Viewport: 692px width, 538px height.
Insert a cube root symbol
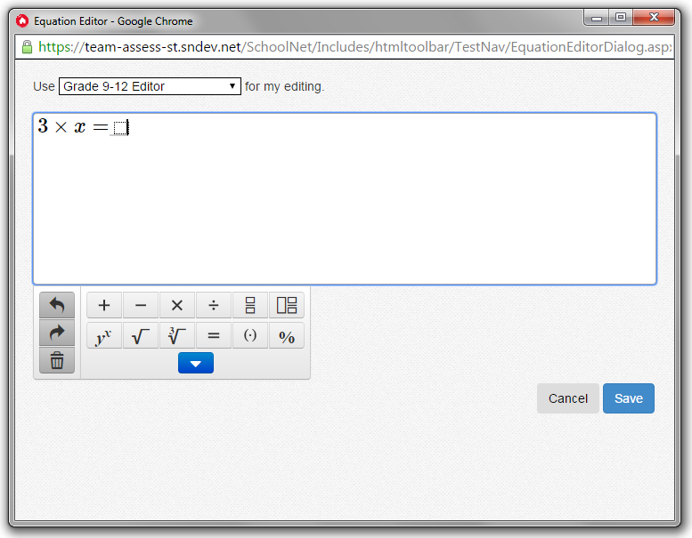[177, 336]
